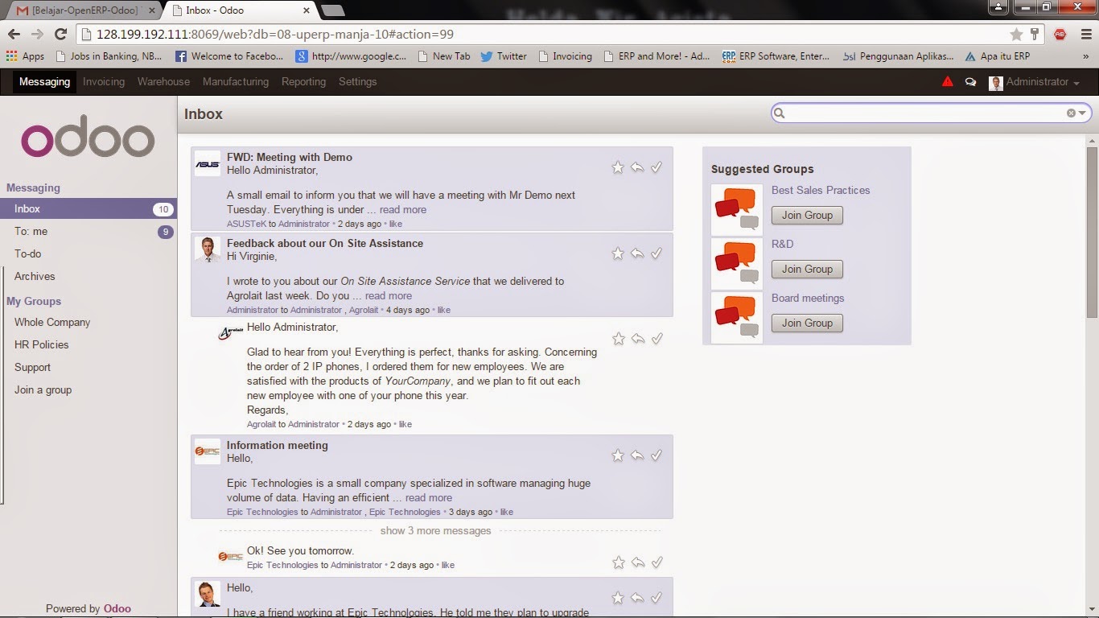Open the Warehouse menu
Image resolution: width=1099 pixels, height=618 pixels.
(163, 81)
